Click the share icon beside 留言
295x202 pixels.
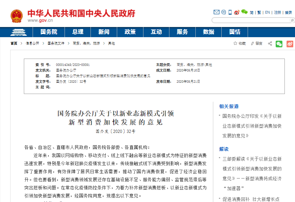(x=270, y=43)
